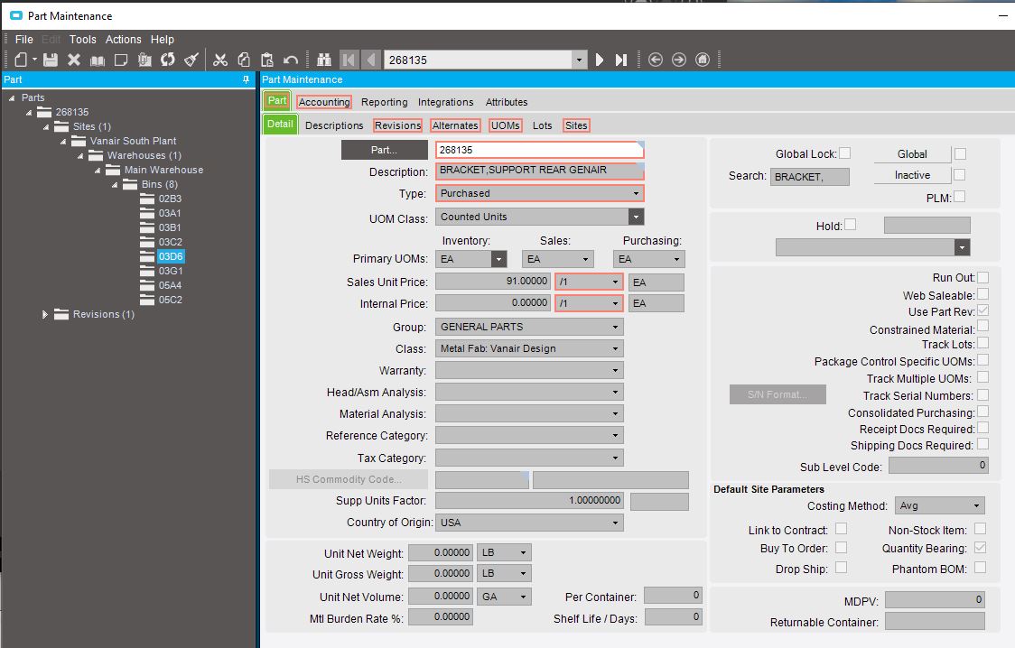Image resolution: width=1015 pixels, height=648 pixels.
Task: Open the Actions menu
Action: (123, 40)
